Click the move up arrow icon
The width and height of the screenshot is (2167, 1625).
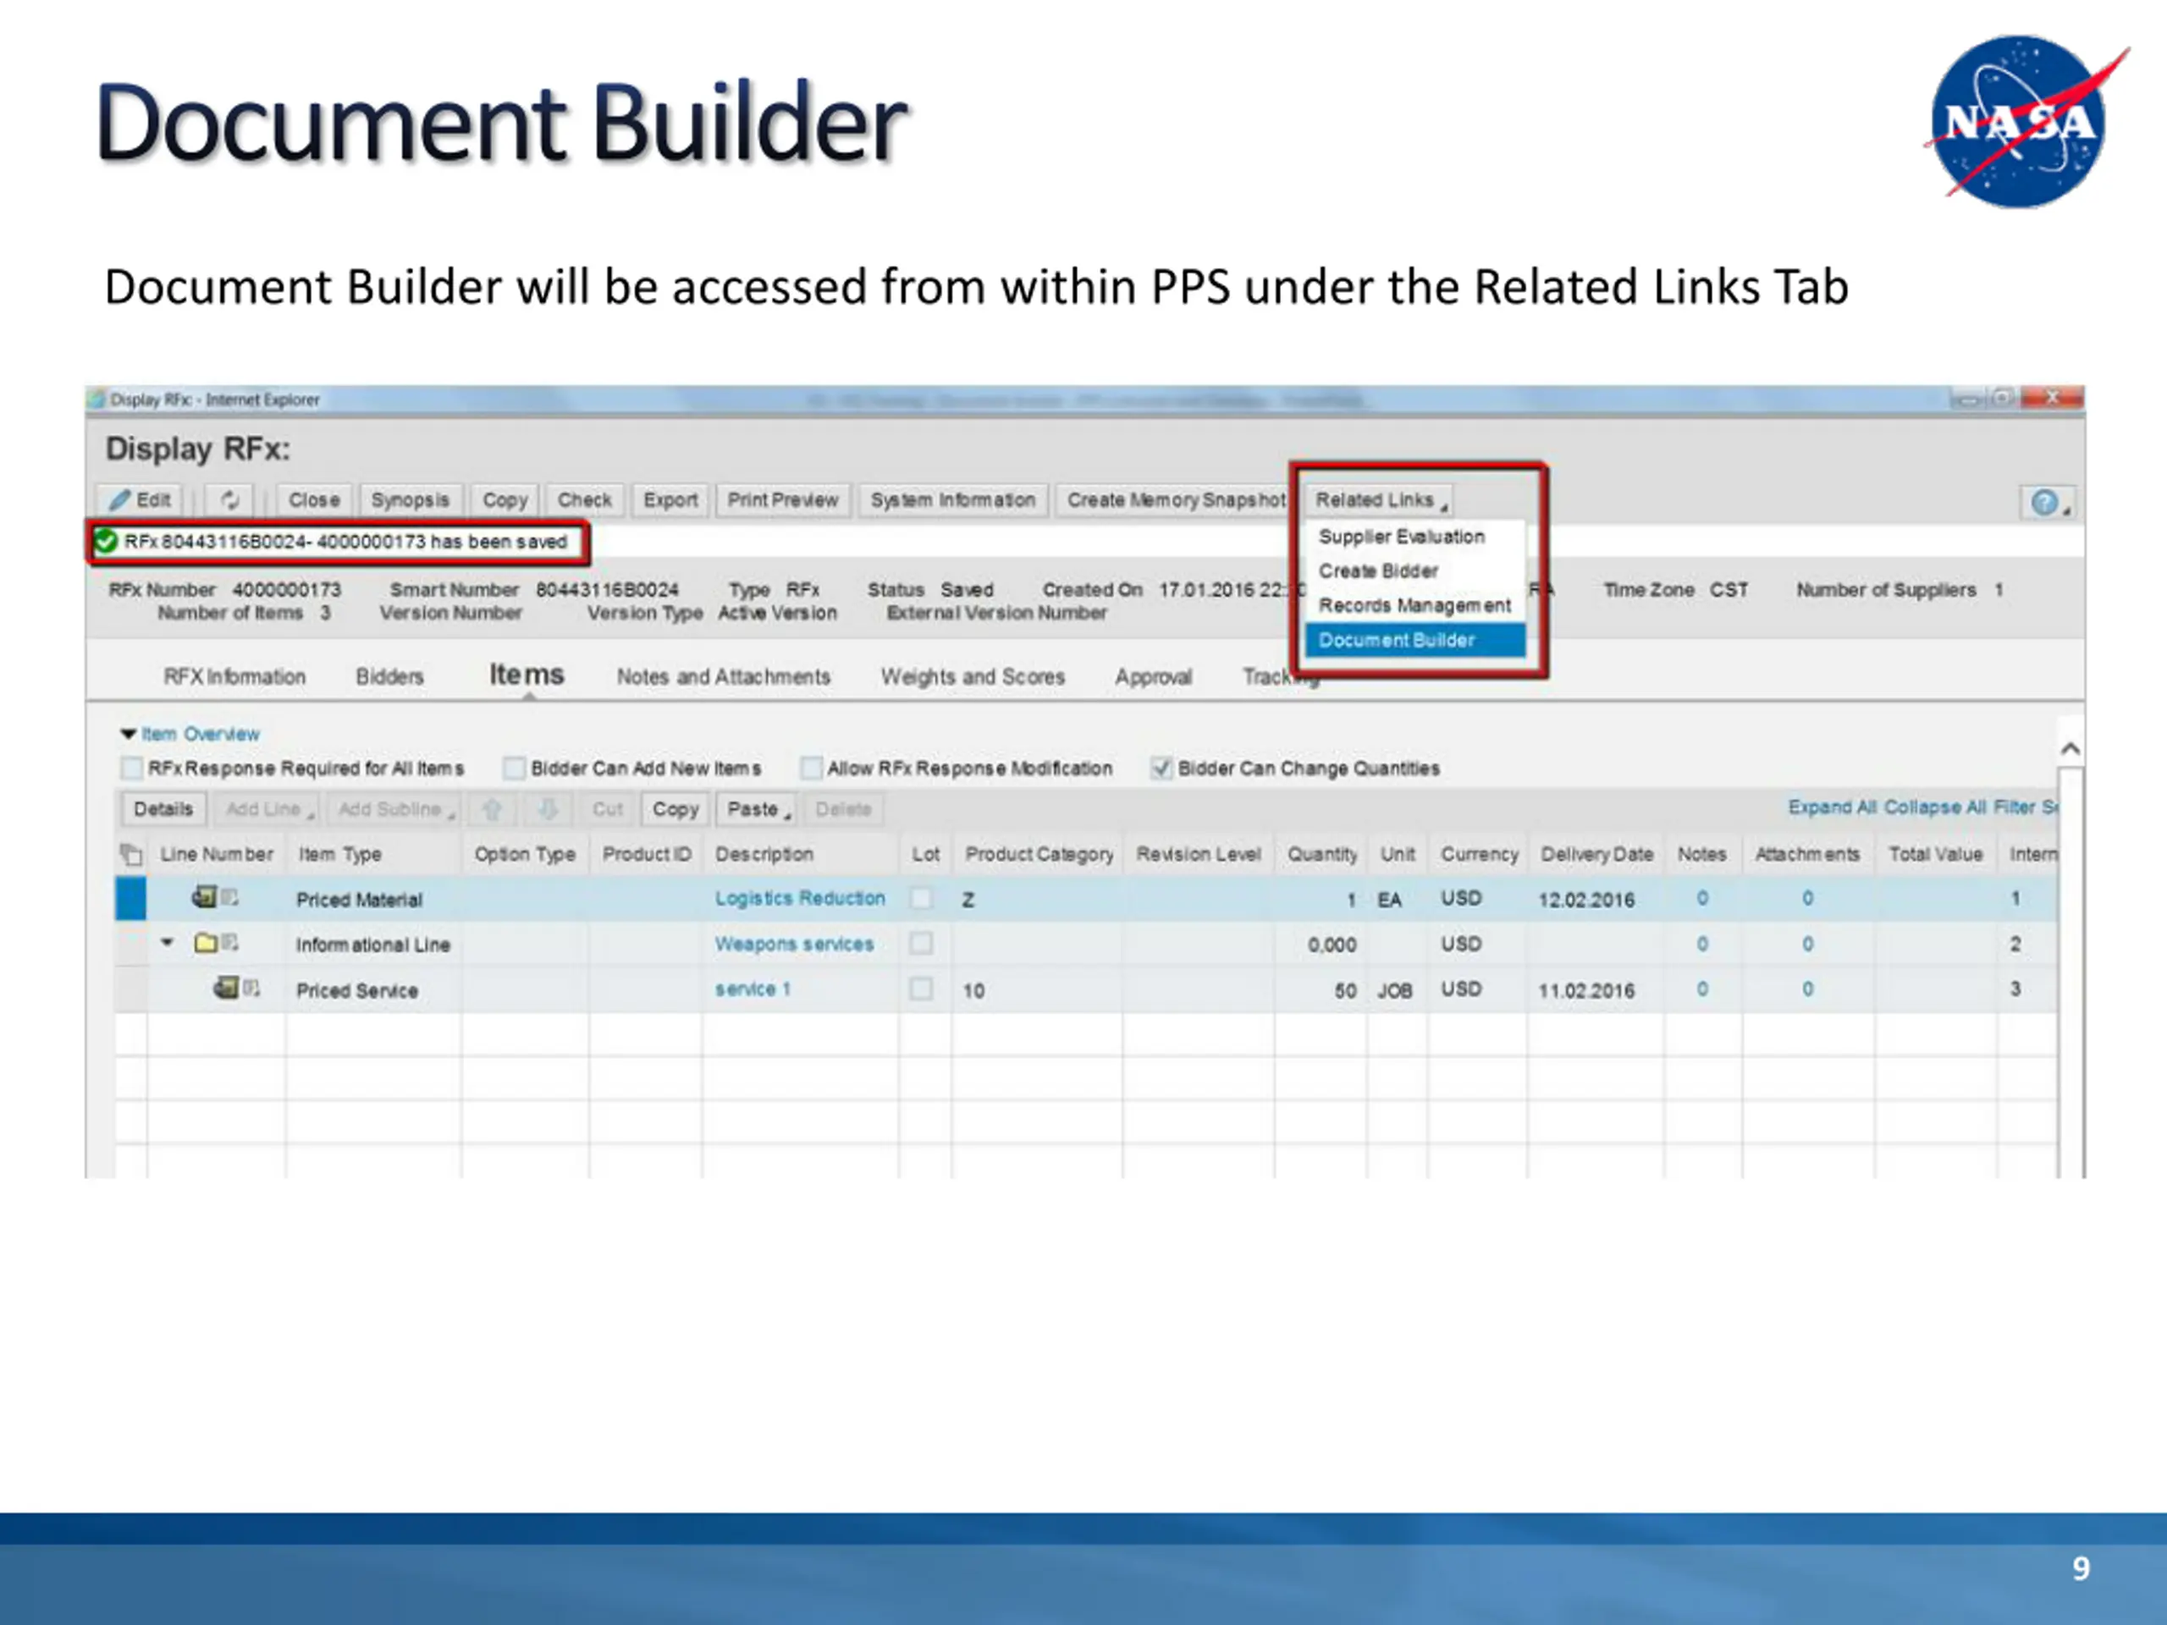(x=493, y=809)
